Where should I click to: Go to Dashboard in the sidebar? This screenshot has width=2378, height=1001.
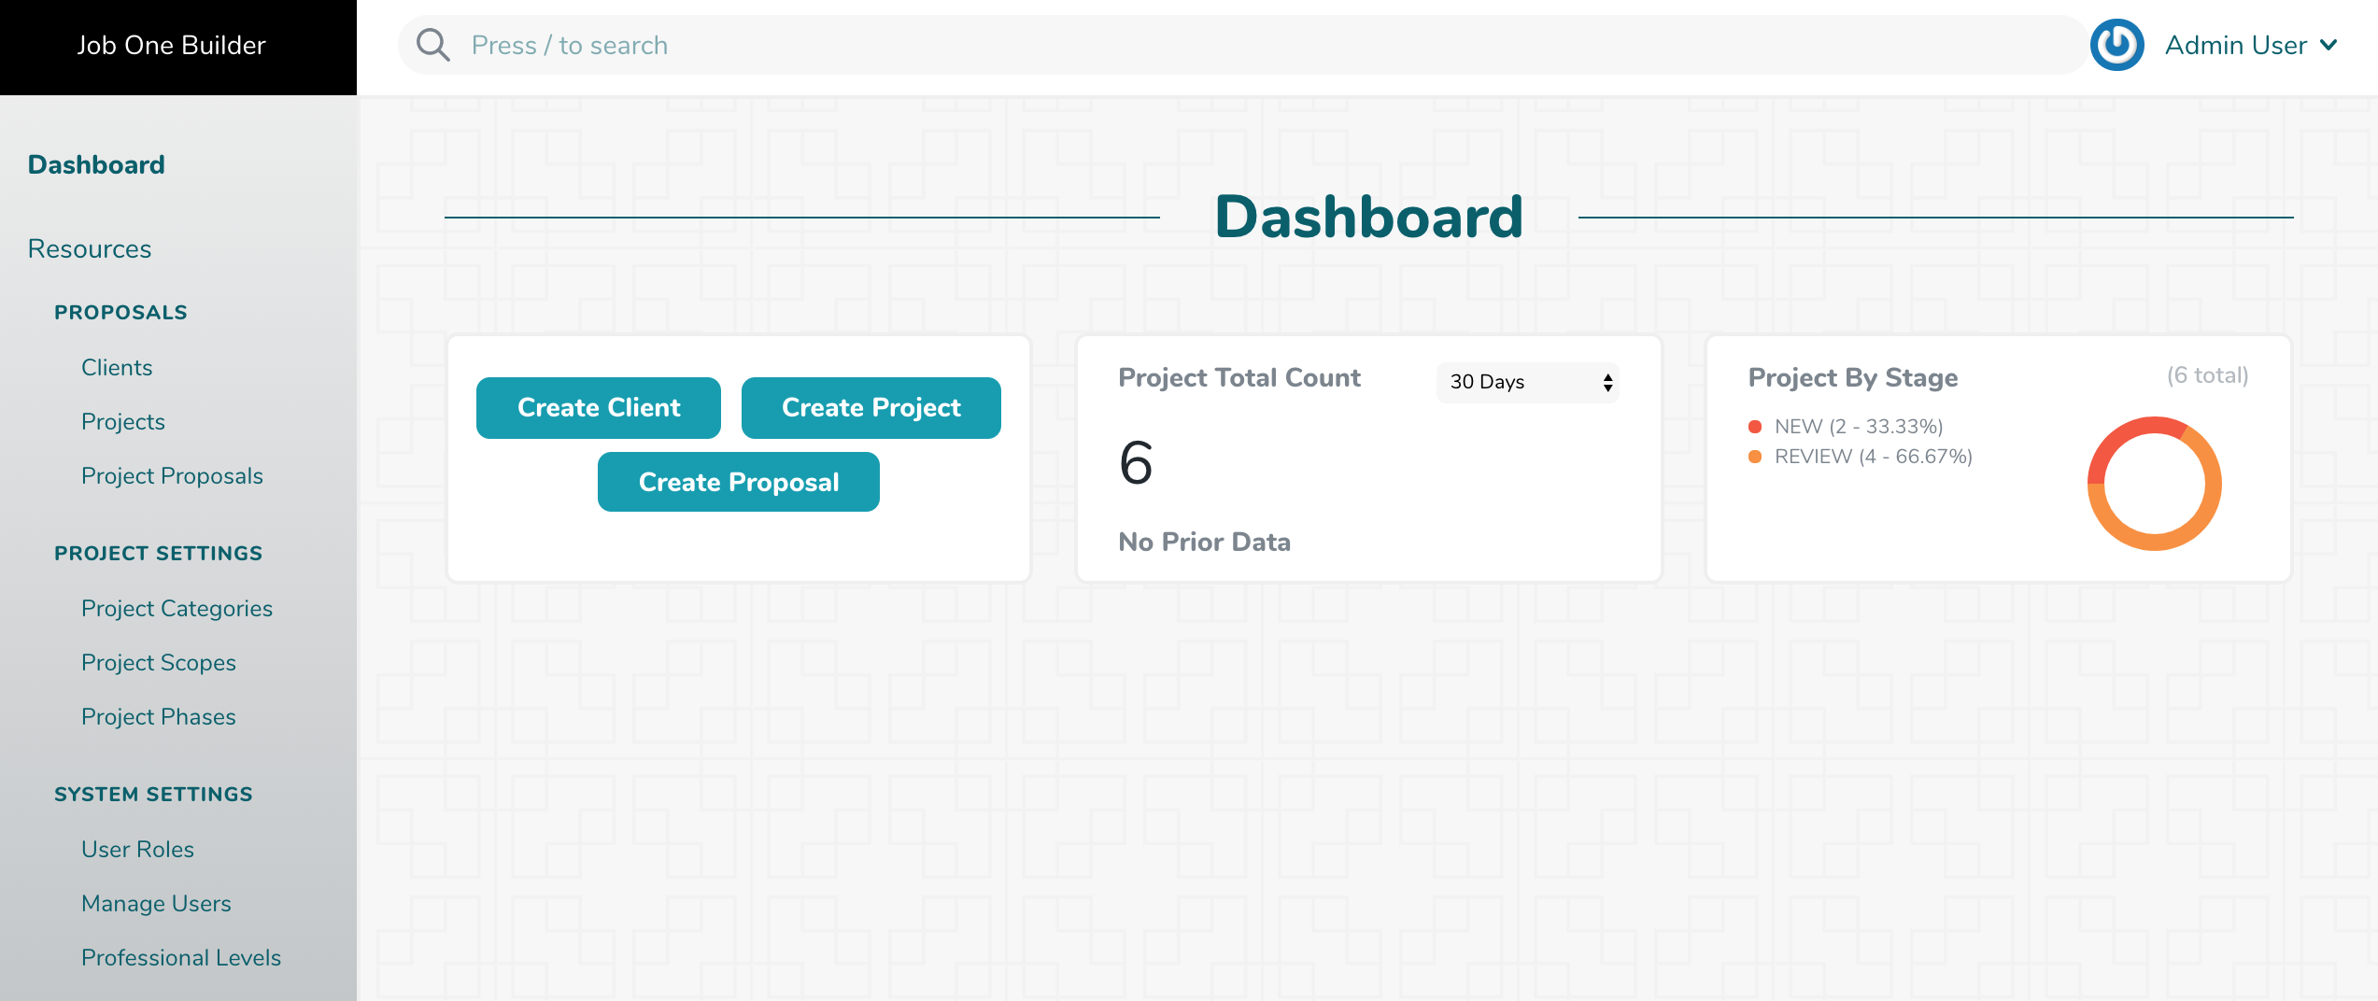pos(96,164)
